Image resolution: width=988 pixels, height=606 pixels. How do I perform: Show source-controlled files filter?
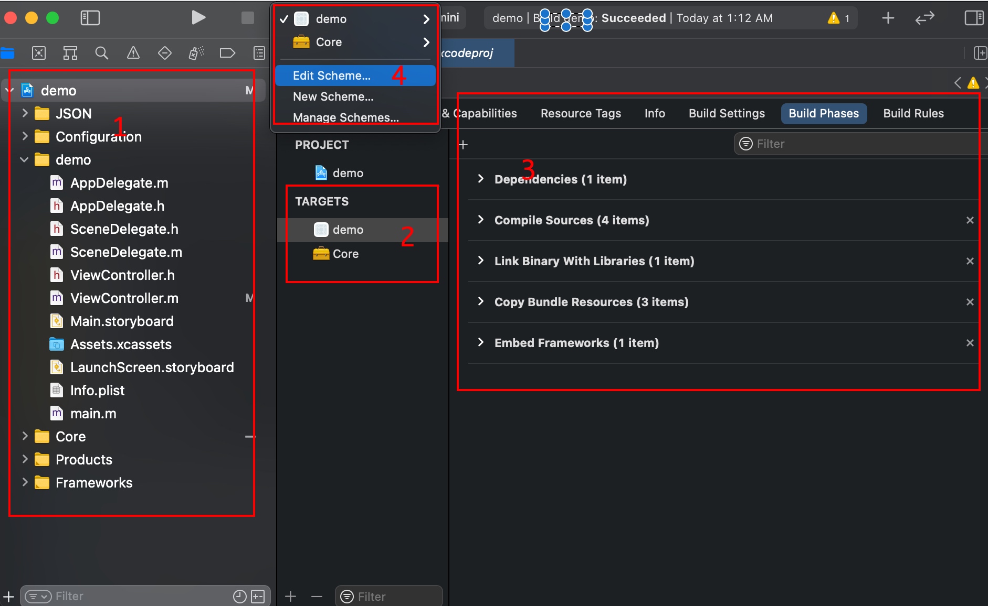258,596
